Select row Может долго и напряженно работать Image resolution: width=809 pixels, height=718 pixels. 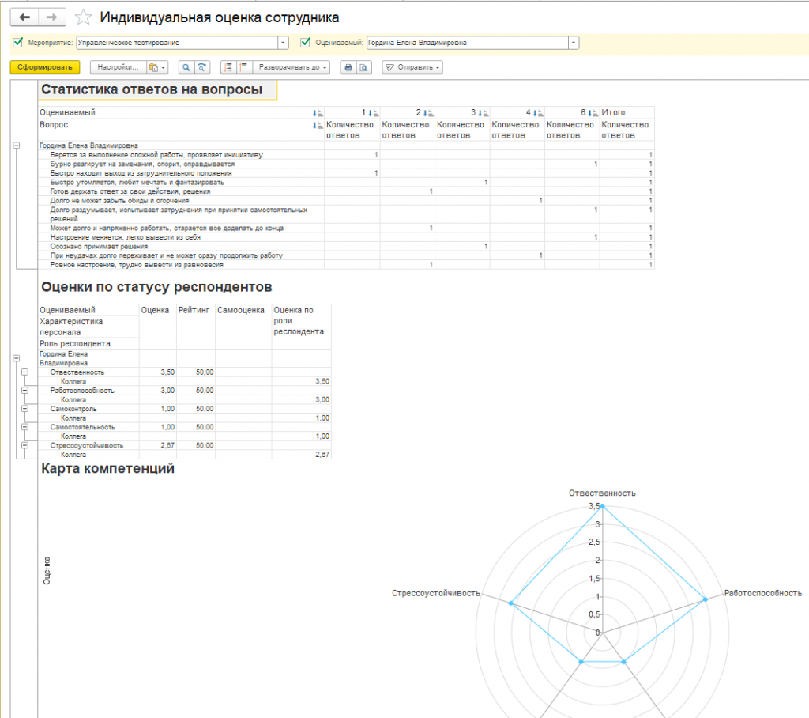(x=347, y=229)
